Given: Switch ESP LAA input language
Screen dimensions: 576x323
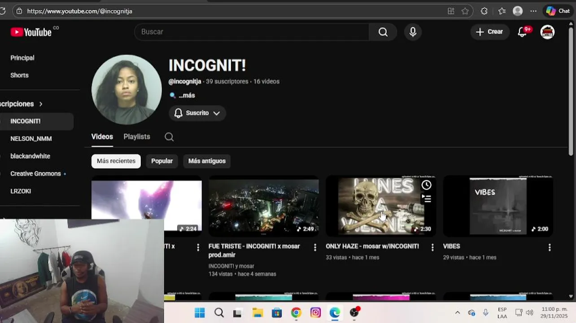Looking at the screenshot, I should point(502,313).
